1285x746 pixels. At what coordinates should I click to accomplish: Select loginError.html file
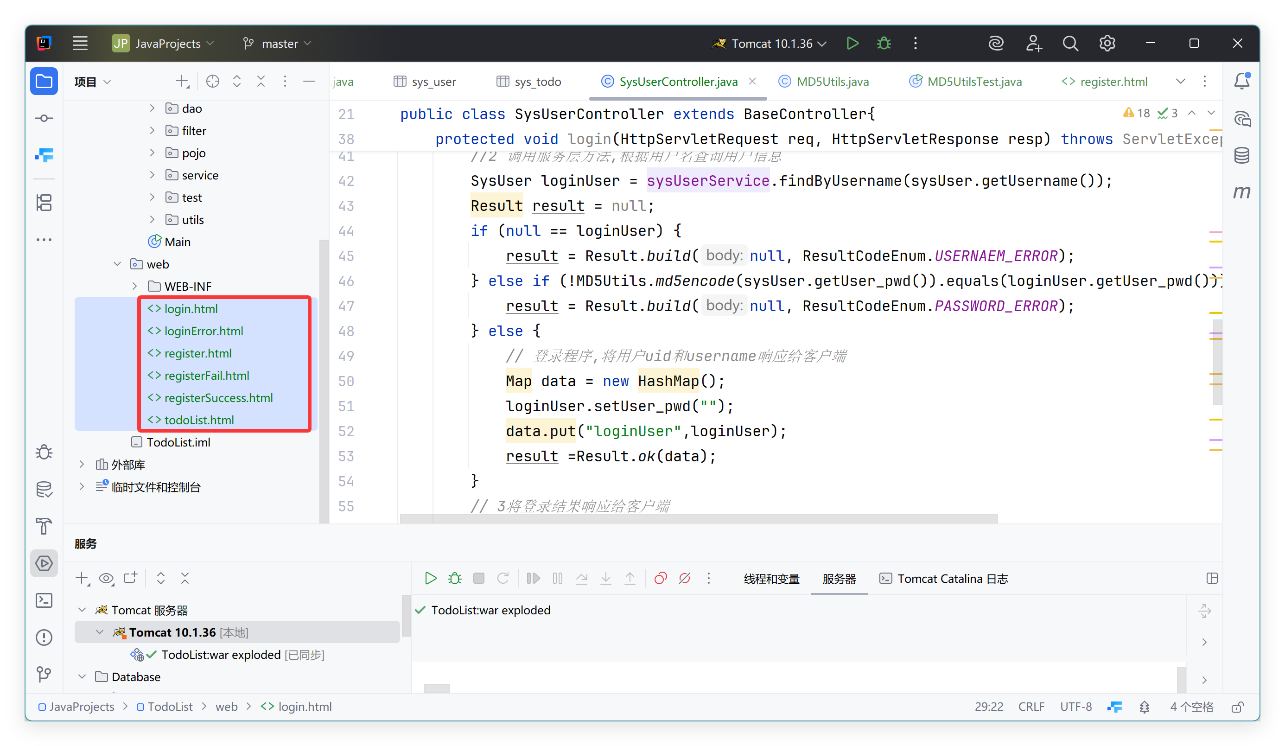pos(203,331)
